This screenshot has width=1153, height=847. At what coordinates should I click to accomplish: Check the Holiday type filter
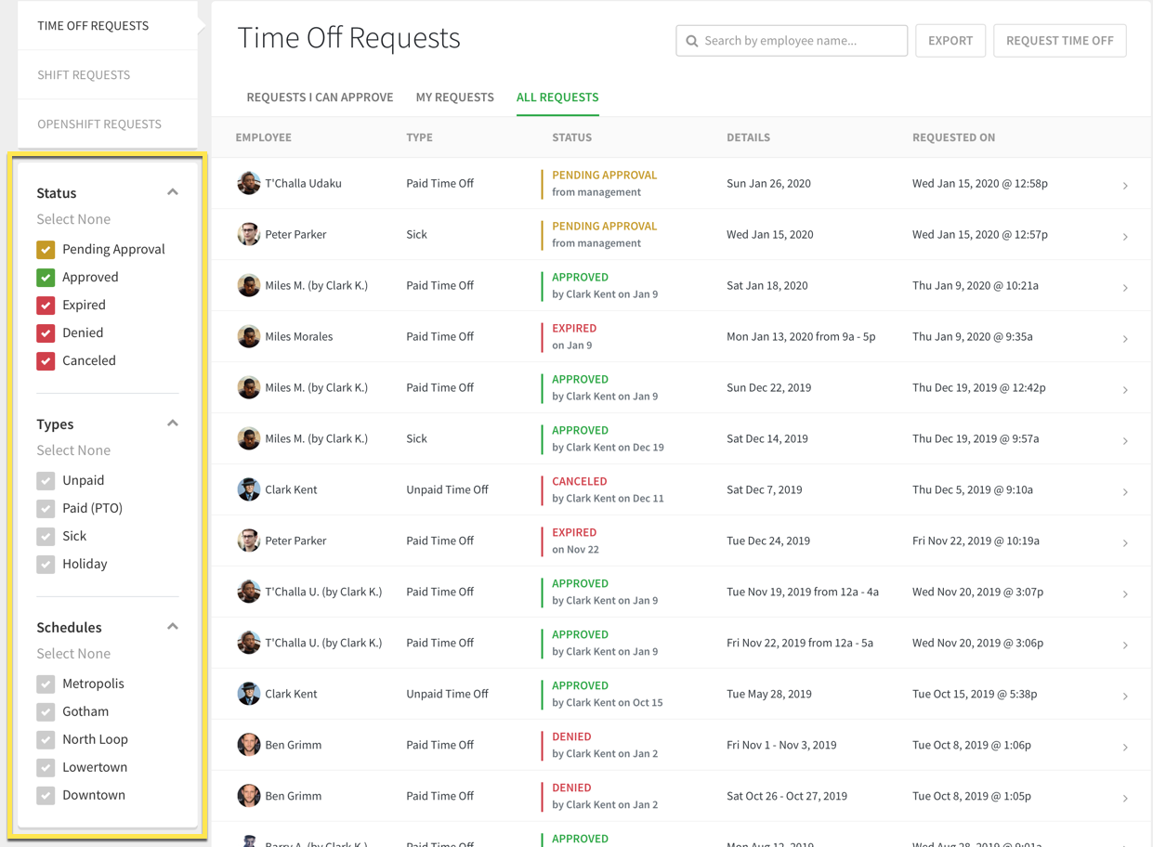point(46,564)
